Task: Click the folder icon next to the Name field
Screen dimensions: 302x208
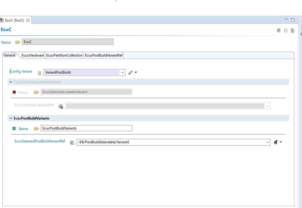Action: (18, 42)
